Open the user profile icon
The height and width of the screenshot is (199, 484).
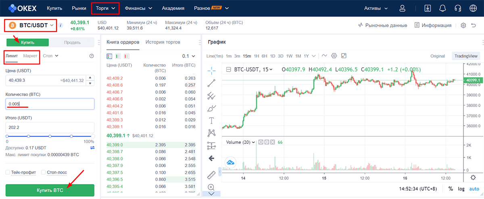tap(402, 8)
